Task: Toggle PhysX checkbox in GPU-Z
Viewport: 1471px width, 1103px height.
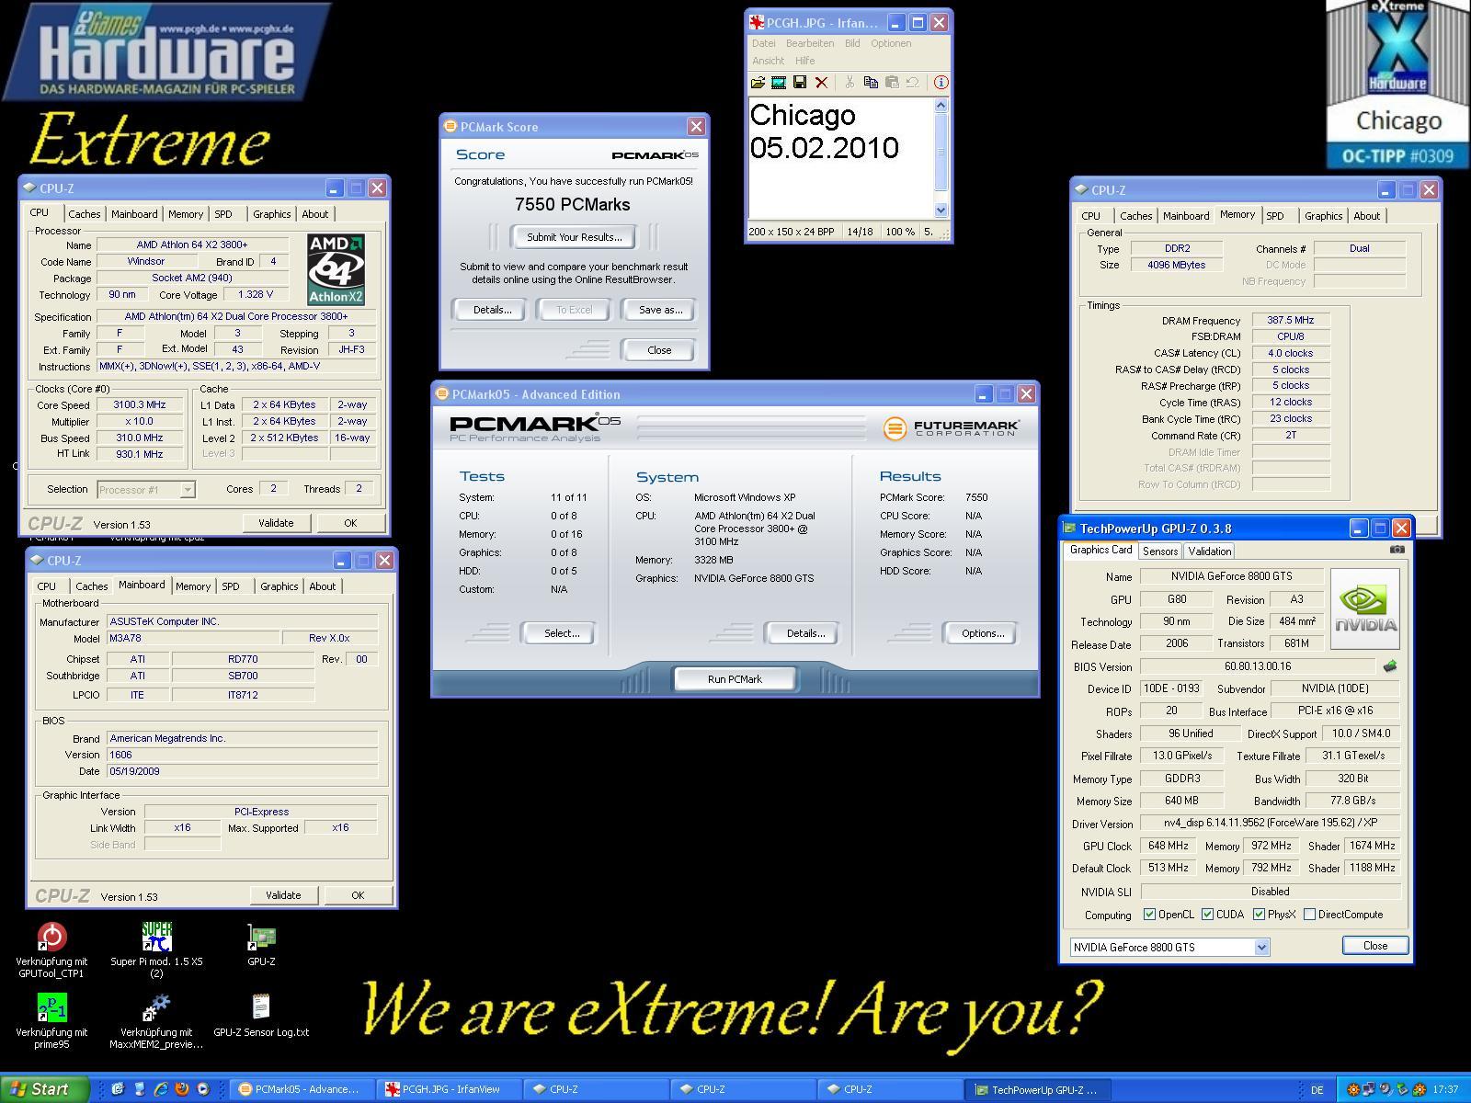Action: 1259,915
